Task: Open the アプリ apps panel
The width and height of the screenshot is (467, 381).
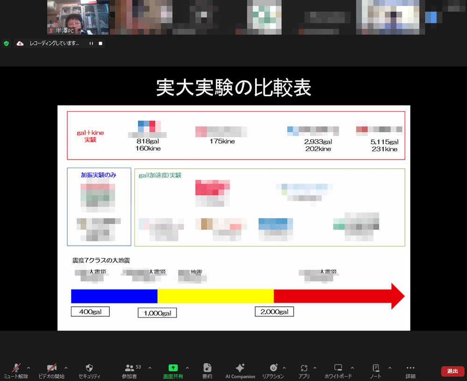Action: [304, 370]
